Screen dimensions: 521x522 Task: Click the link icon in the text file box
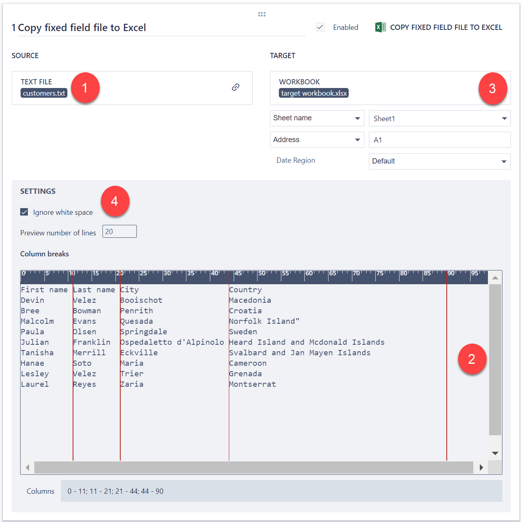pos(236,87)
